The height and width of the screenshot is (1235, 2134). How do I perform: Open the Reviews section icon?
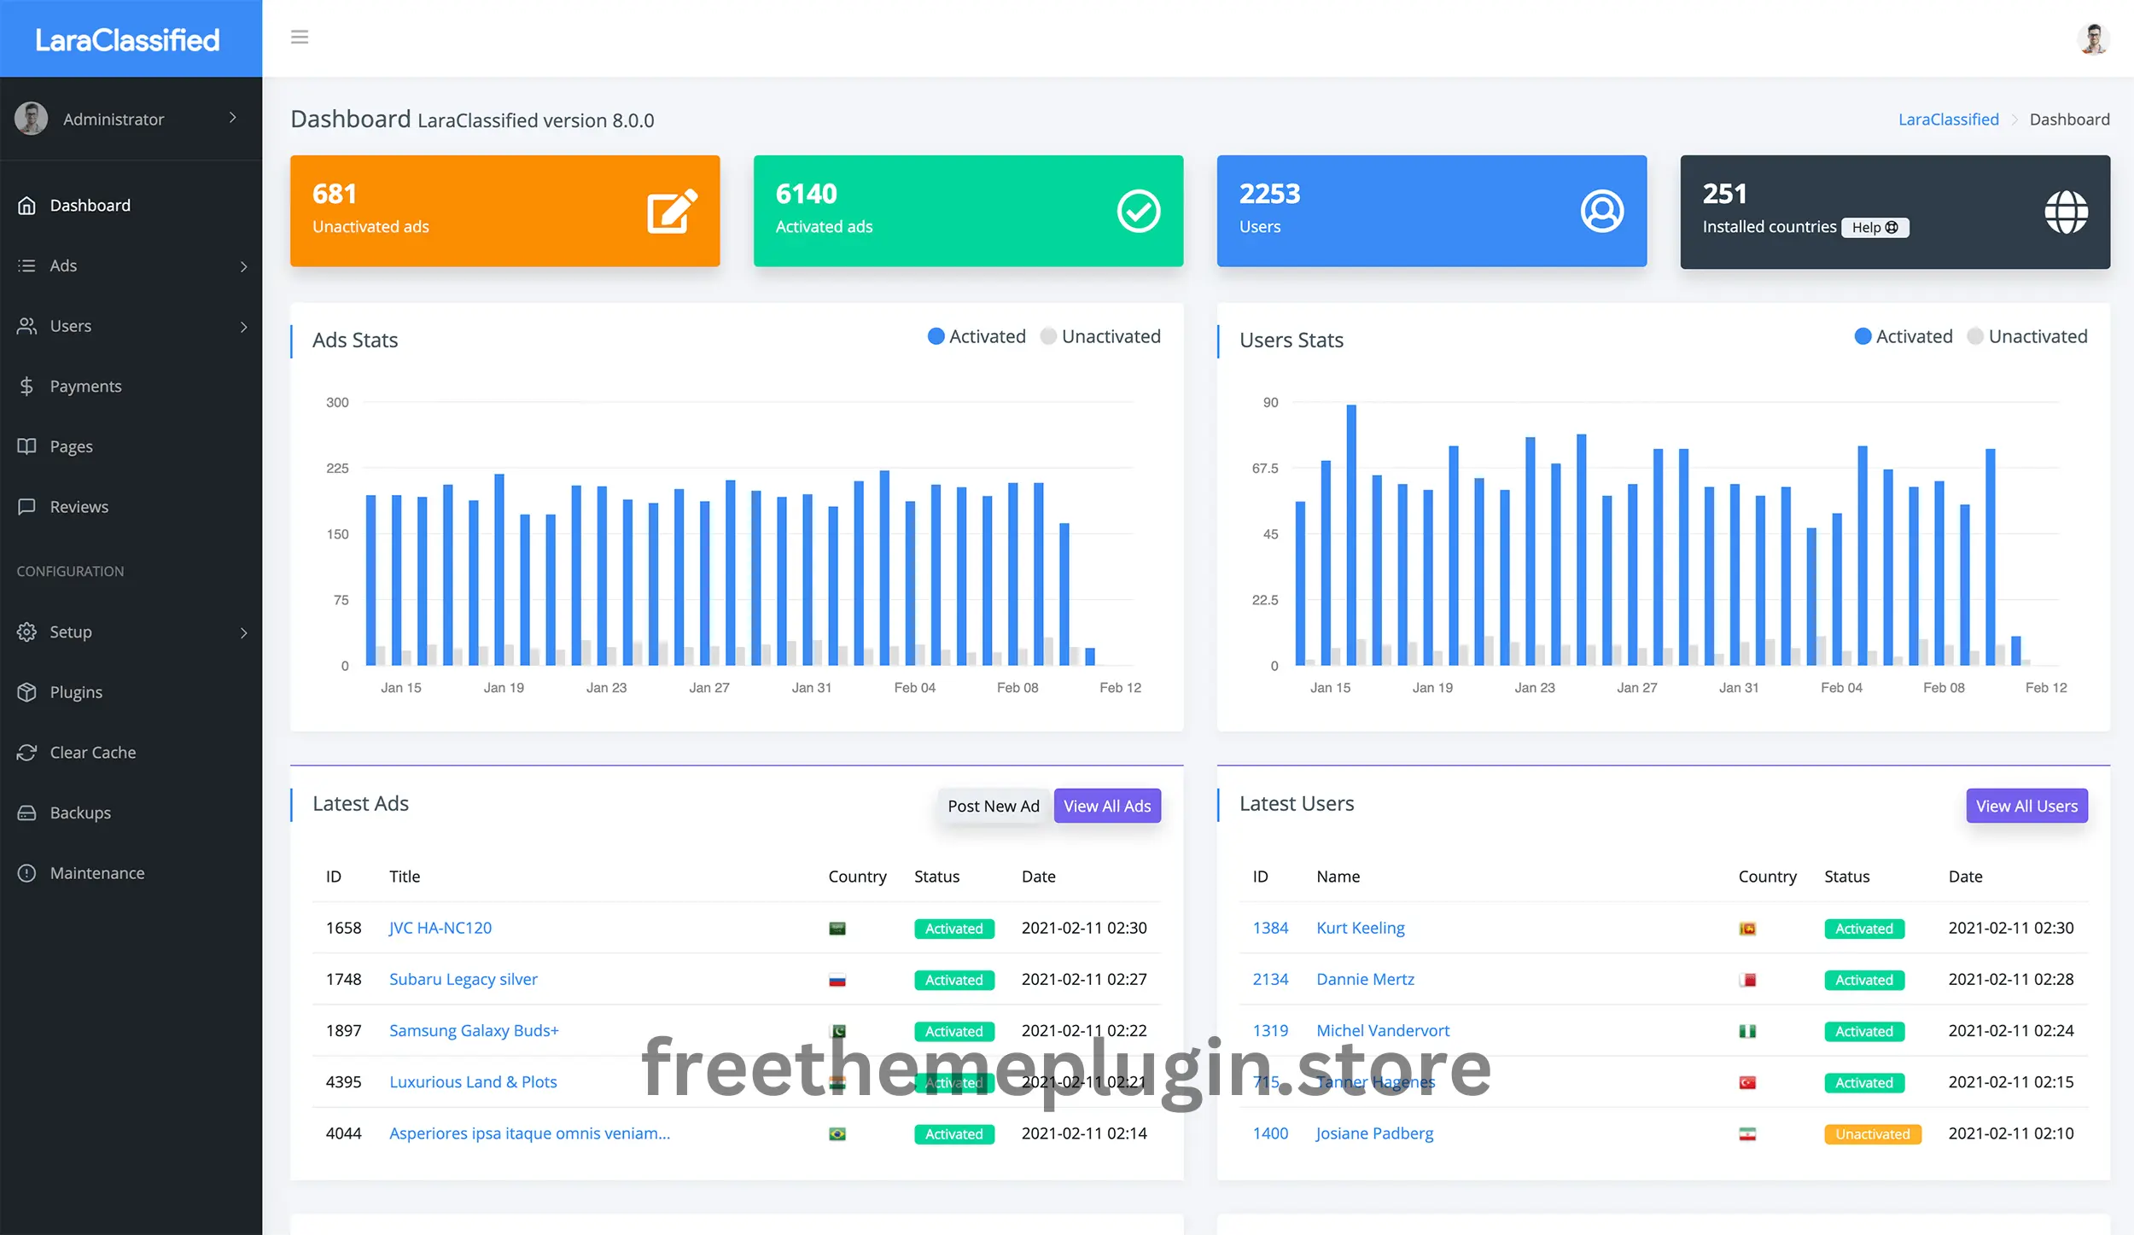coord(26,506)
